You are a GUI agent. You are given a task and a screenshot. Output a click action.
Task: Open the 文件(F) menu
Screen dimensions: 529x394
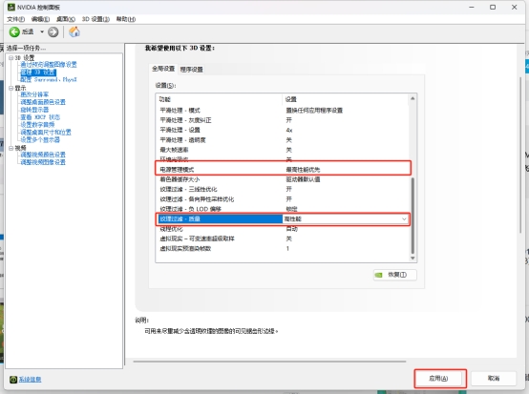(x=15, y=19)
